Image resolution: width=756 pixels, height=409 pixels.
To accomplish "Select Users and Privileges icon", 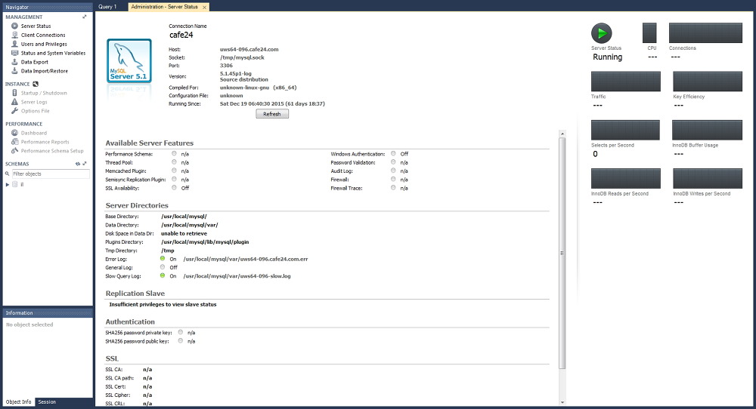I will tap(14, 44).
